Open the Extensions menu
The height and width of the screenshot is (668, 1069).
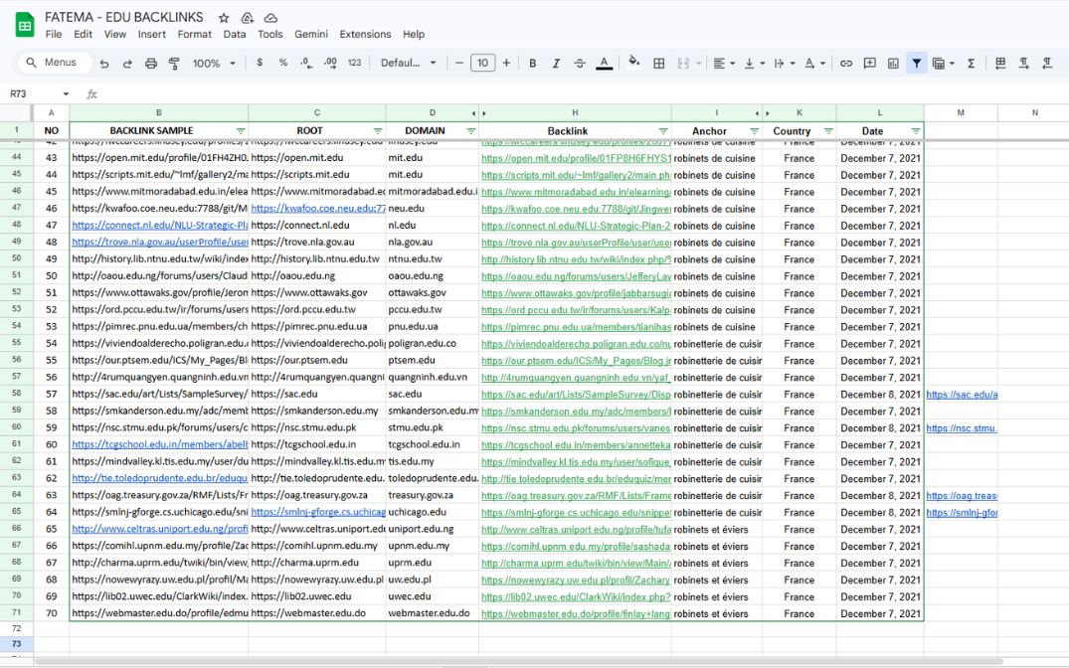[x=365, y=34]
